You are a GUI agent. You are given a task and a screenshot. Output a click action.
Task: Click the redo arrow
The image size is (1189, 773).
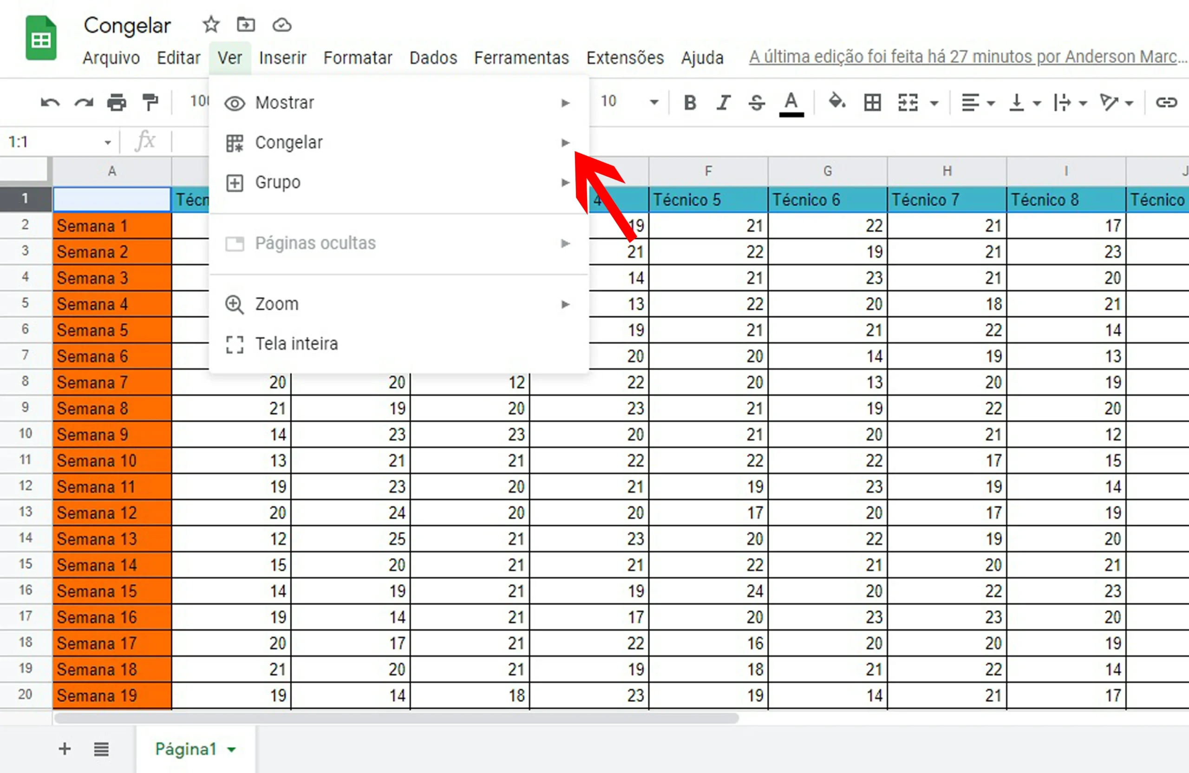pyautogui.click(x=84, y=103)
